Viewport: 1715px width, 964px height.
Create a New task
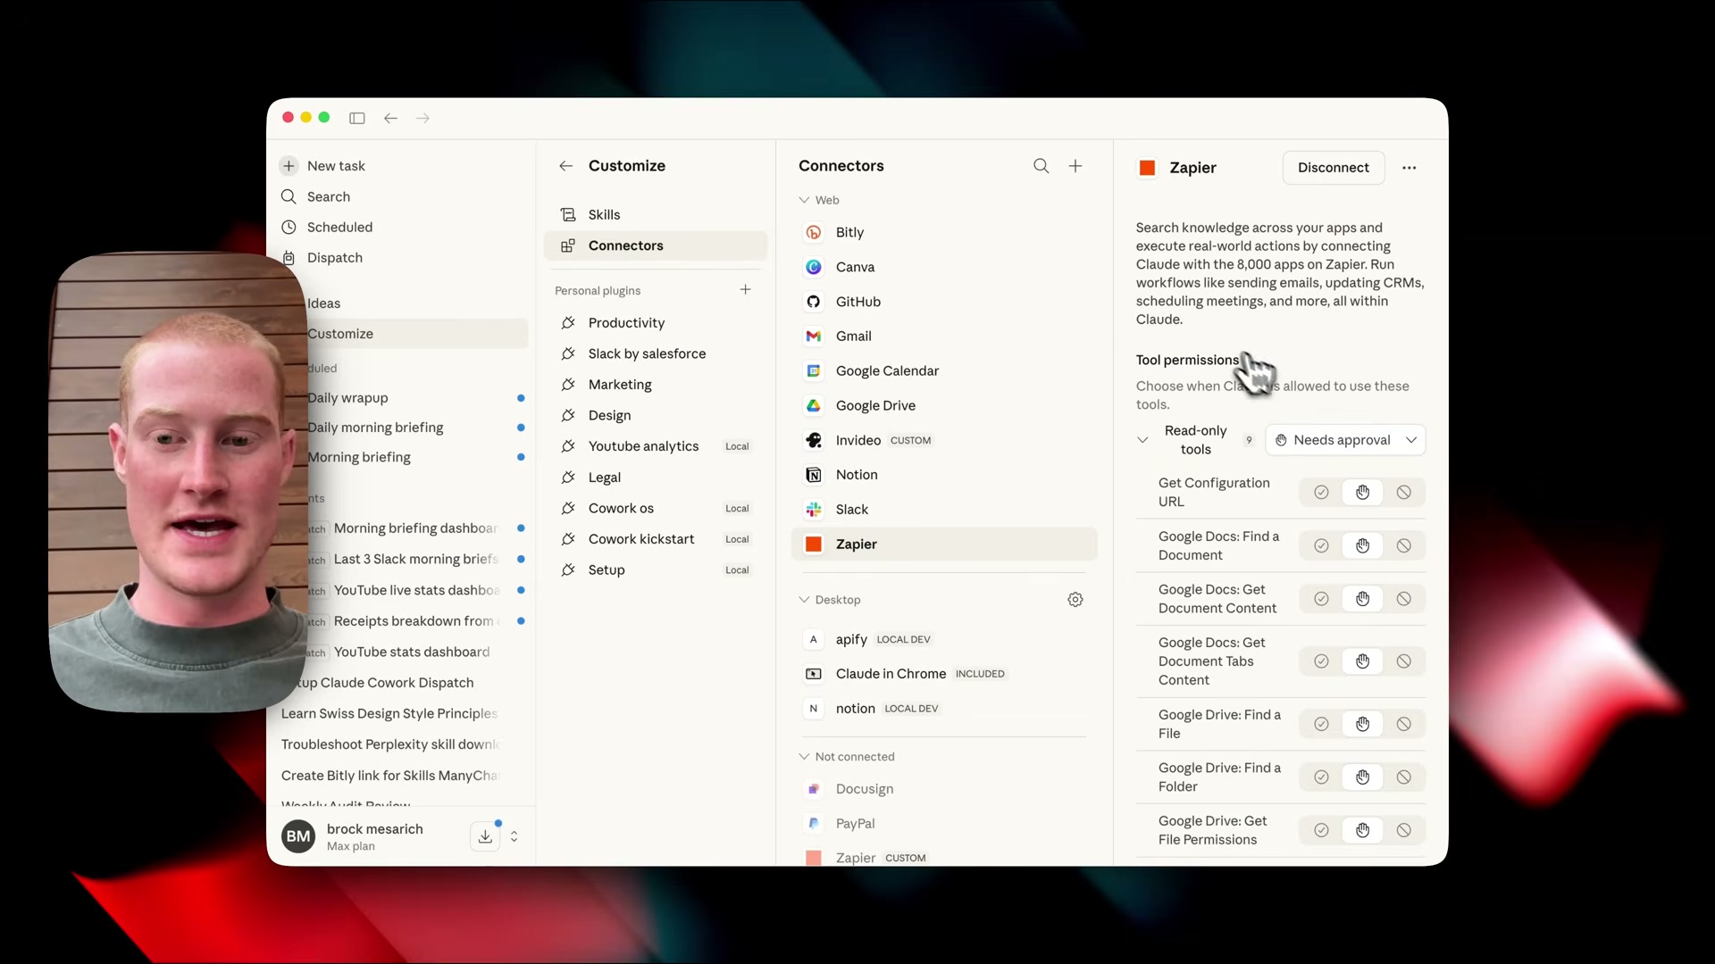pyautogui.click(x=337, y=165)
